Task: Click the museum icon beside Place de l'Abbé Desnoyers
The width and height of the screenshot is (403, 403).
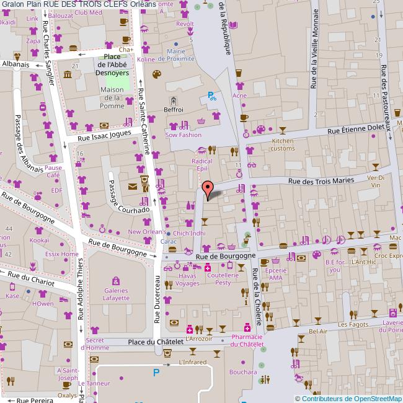Action: 67,75
